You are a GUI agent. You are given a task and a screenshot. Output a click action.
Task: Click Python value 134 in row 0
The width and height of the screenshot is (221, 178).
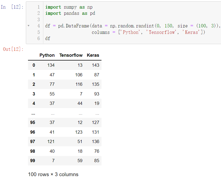pyautogui.click(x=51, y=65)
